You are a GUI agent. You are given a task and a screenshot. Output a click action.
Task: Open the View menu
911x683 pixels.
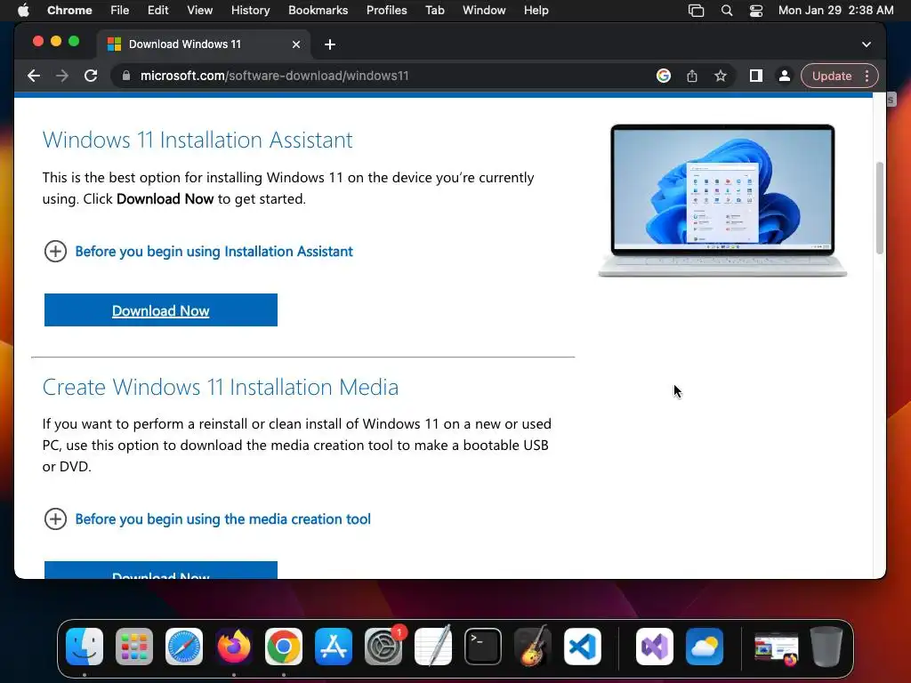pos(200,11)
